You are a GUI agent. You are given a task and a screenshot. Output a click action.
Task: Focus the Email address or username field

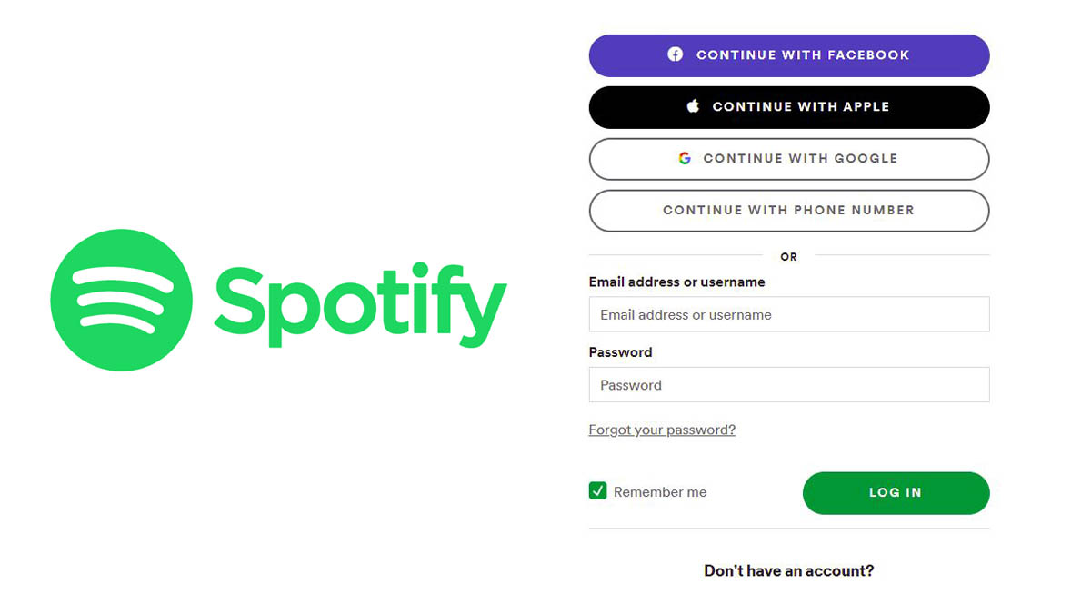[789, 314]
